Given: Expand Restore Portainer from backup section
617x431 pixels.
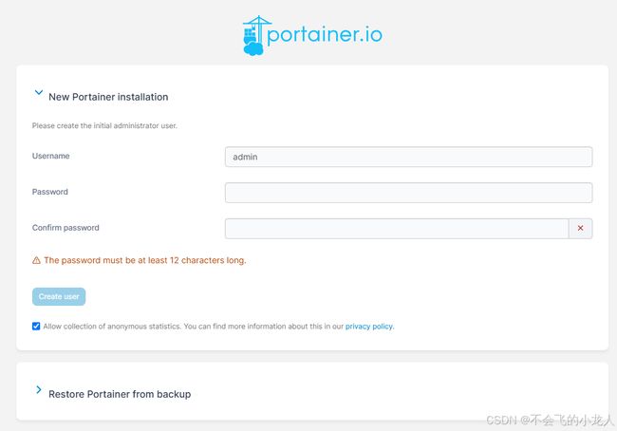Looking at the screenshot, I should tap(39, 389).
